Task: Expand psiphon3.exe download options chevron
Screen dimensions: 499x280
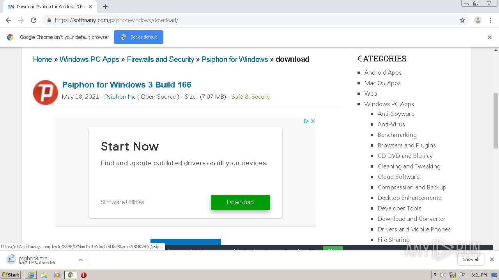Action: pyautogui.click(x=81, y=260)
